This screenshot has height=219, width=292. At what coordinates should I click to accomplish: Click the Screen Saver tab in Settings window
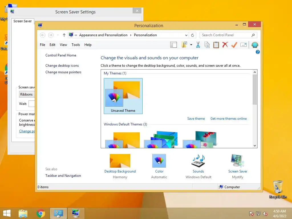coord(23,21)
